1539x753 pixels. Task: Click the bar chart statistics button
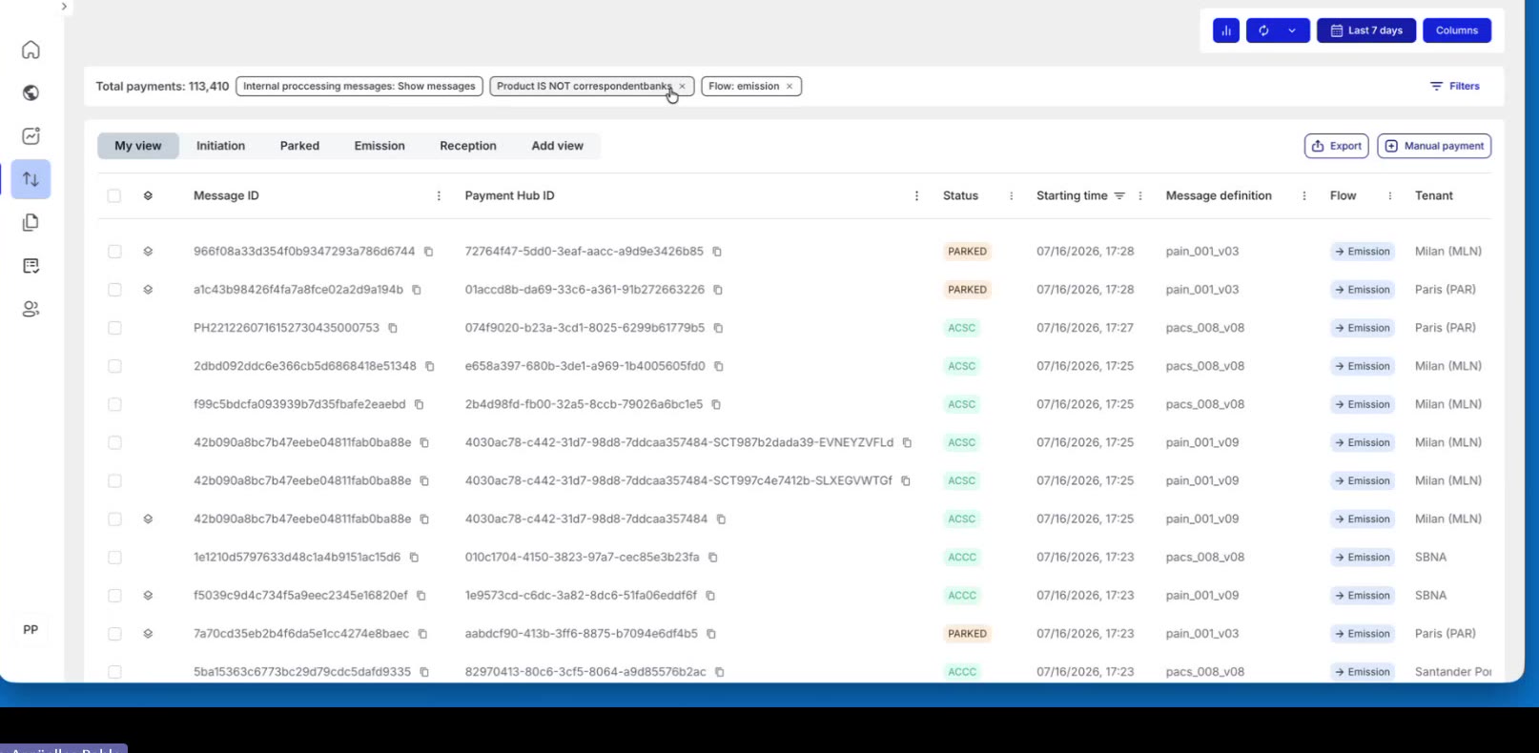(x=1226, y=31)
